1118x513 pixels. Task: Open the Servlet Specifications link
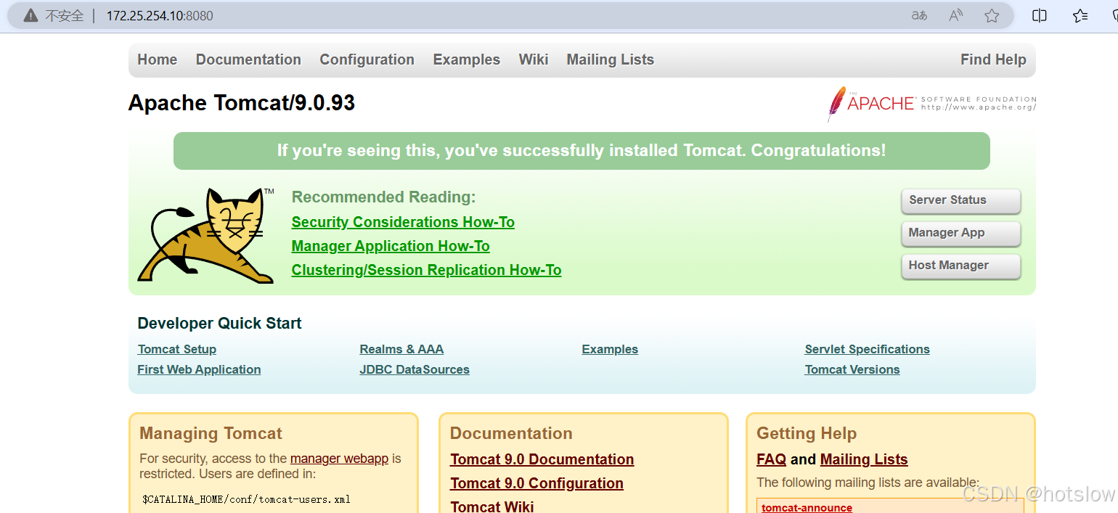coord(867,349)
